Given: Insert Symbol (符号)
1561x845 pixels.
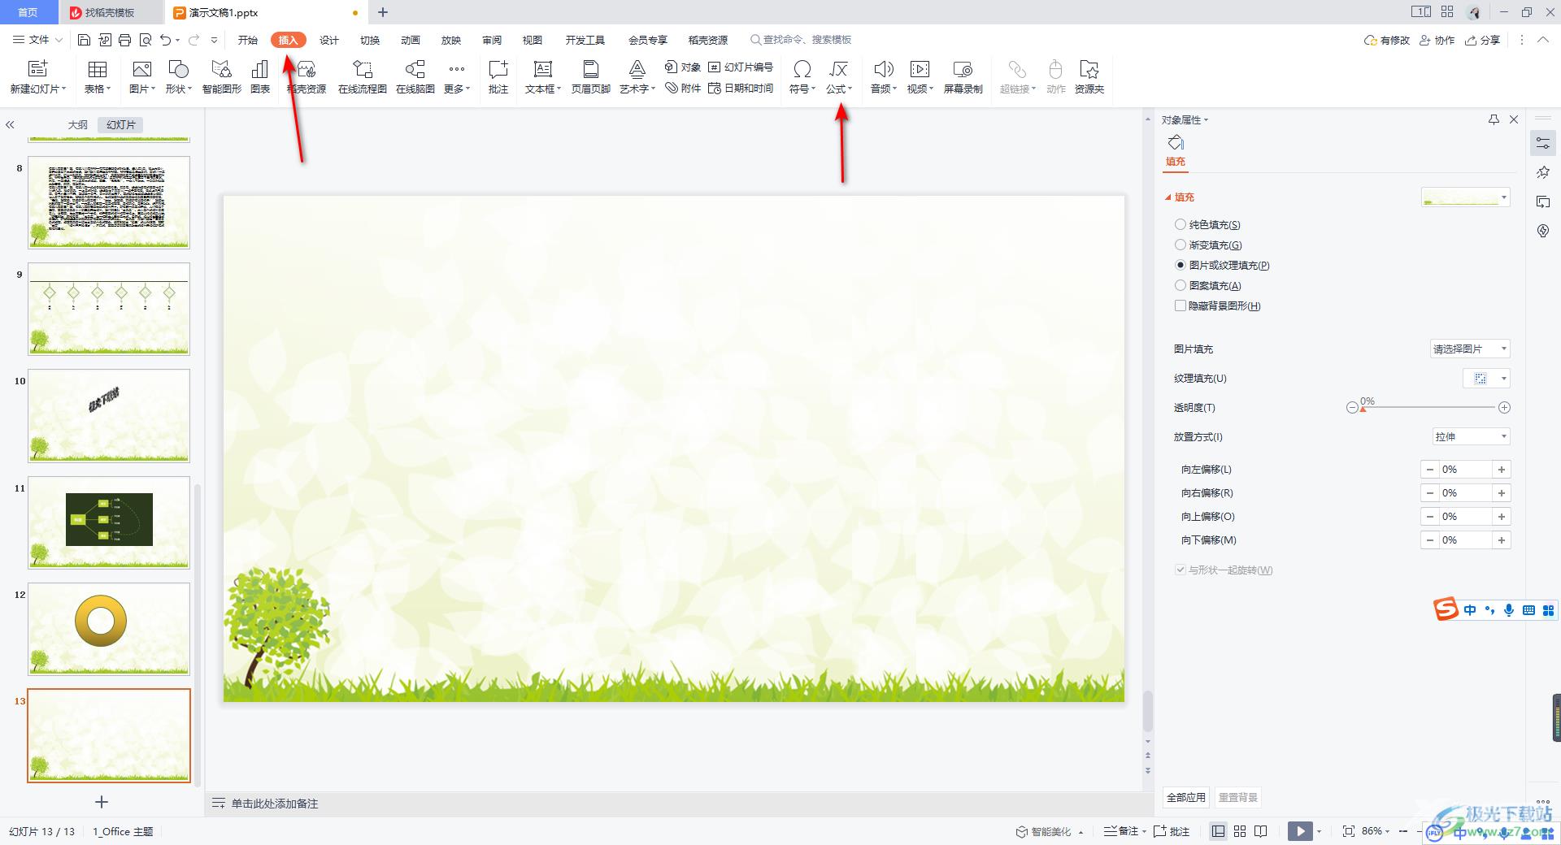Looking at the screenshot, I should tap(802, 77).
